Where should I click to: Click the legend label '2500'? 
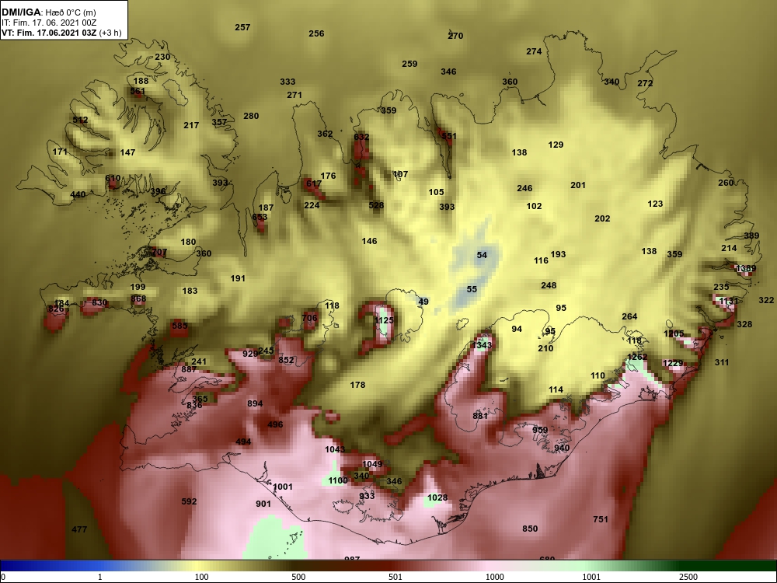(x=688, y=577)
